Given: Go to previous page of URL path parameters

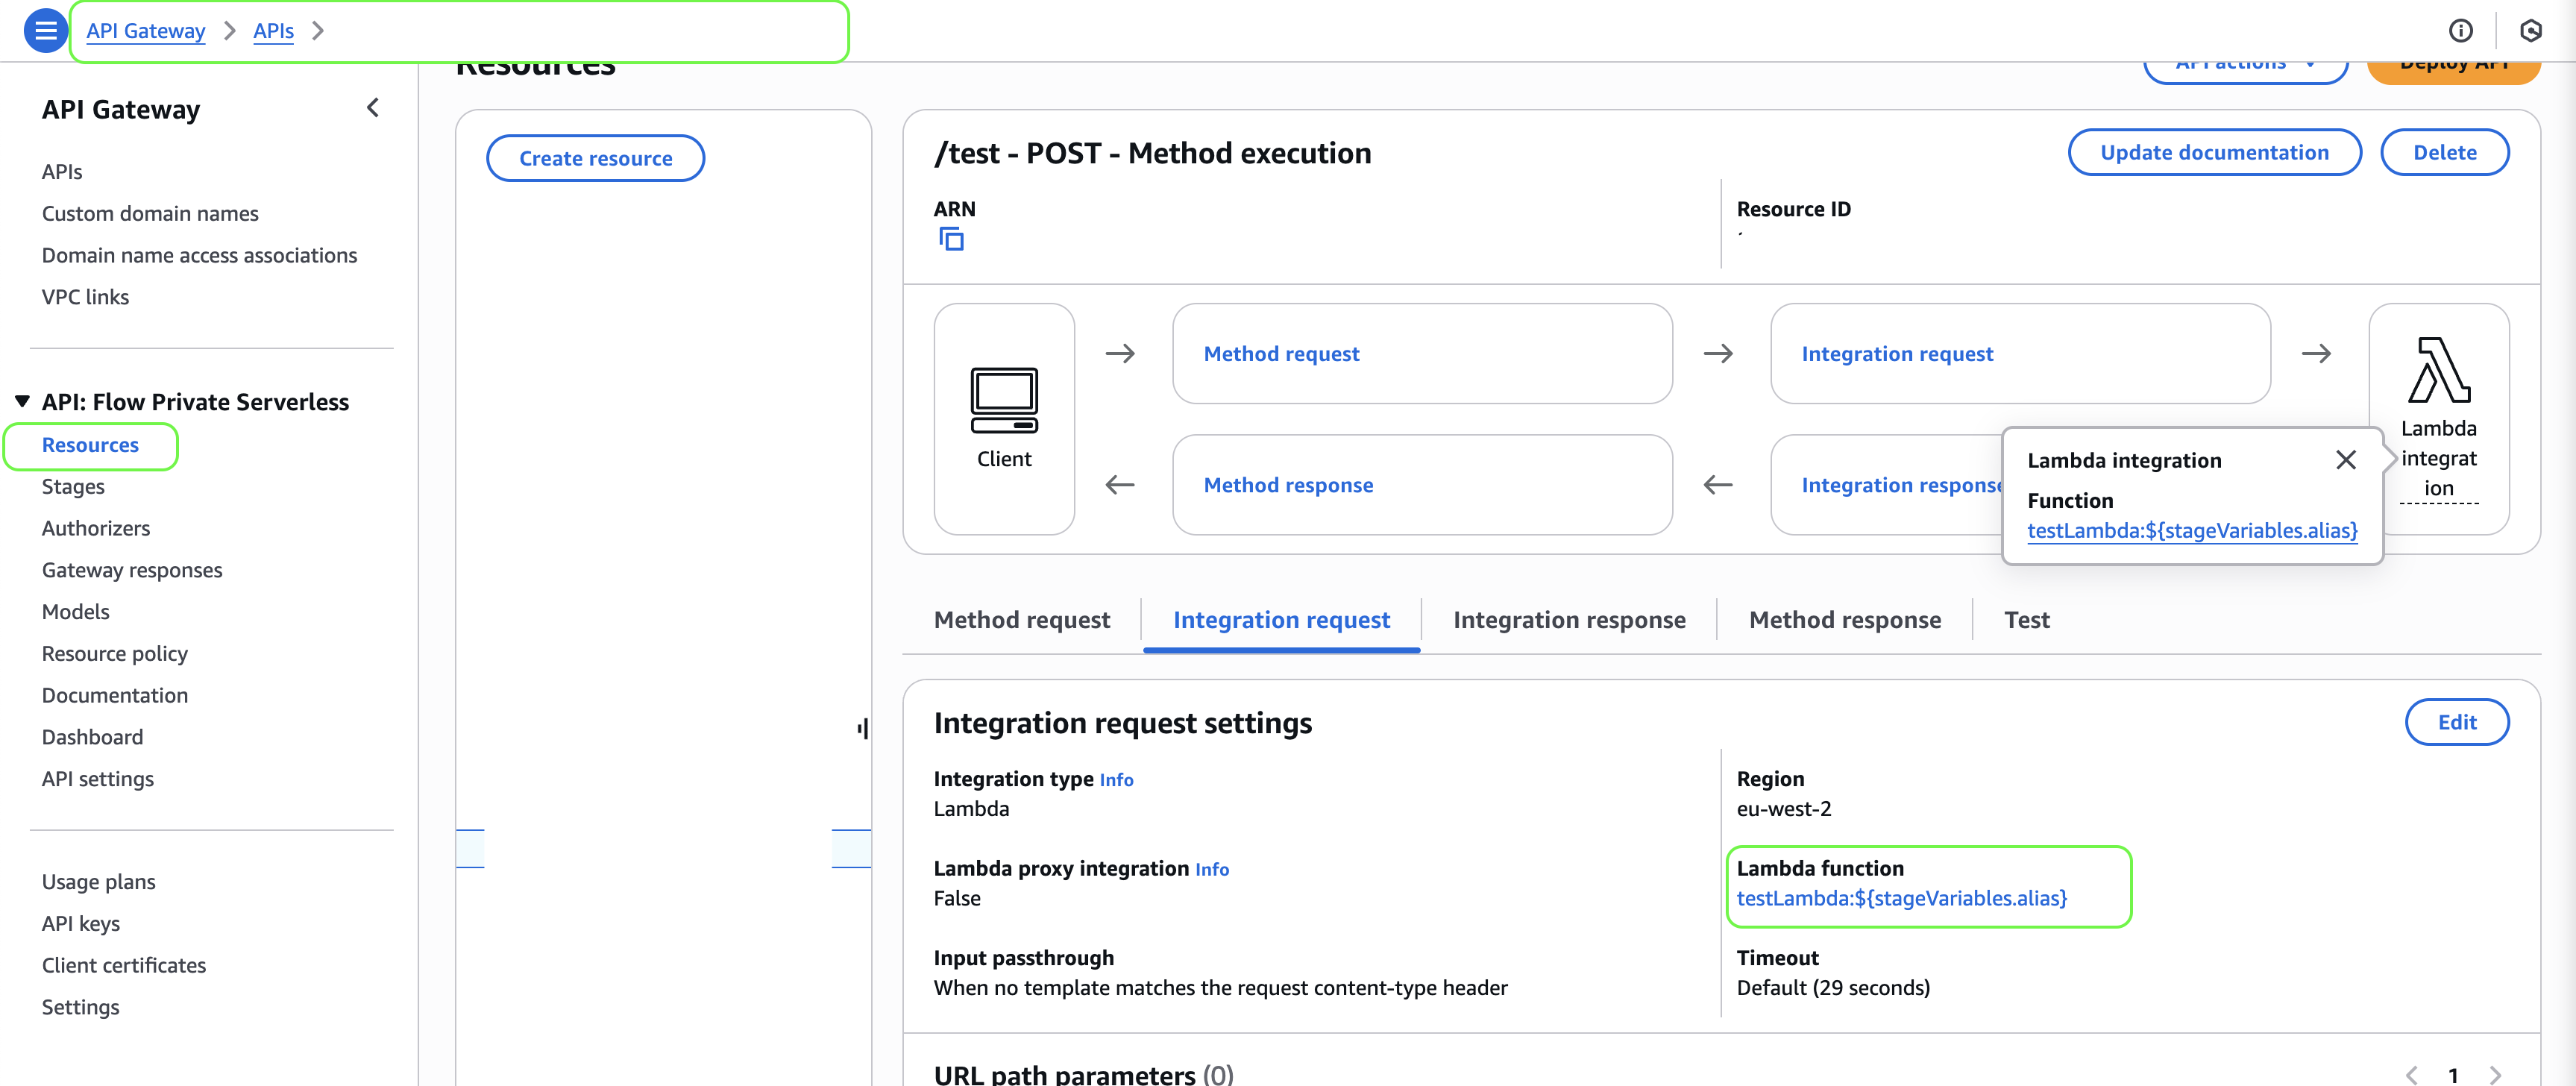Looking at the screenshot, I should (x=2411, y=1075).
